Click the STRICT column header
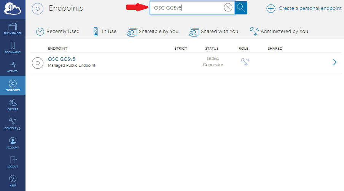 point(181,48)
